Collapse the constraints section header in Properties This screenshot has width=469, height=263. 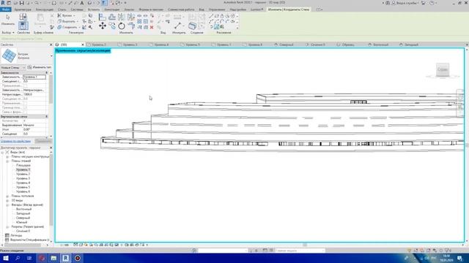click(46, 73)
